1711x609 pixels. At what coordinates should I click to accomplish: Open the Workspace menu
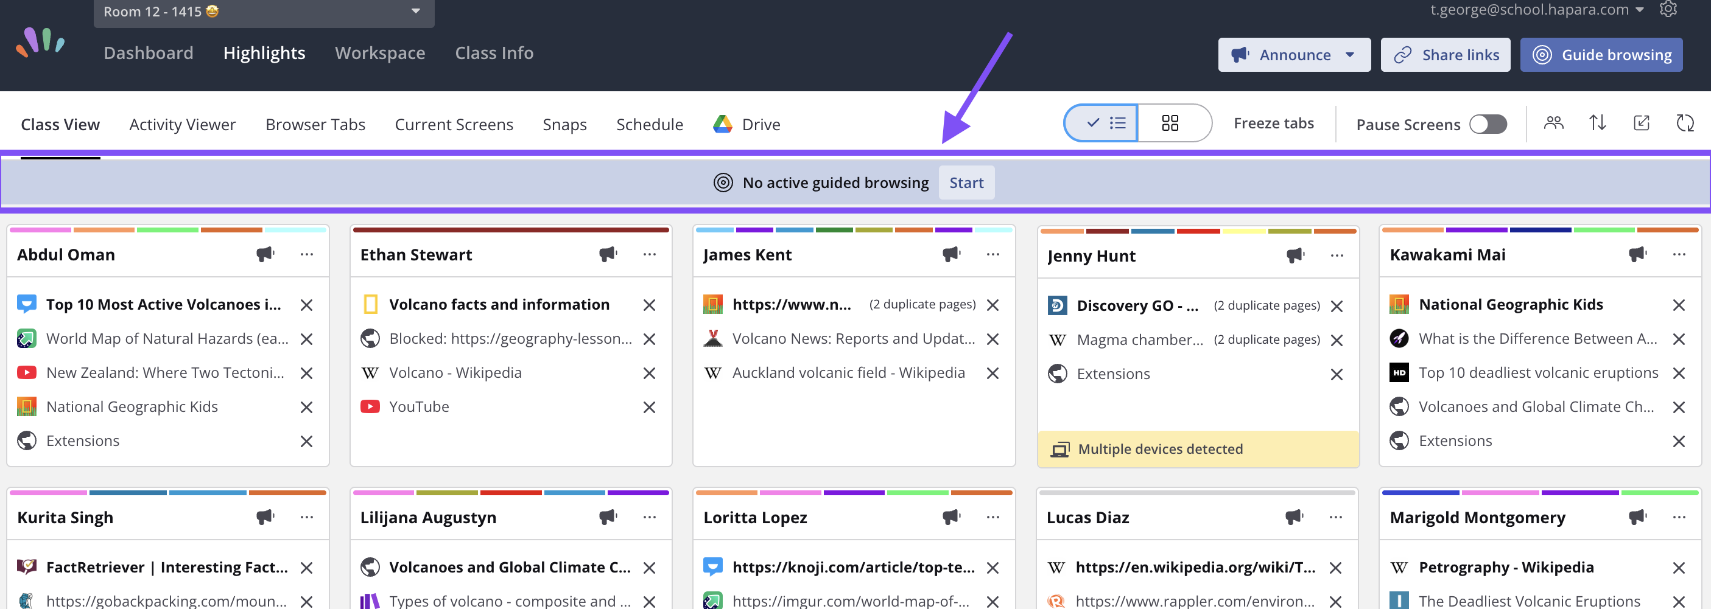click(380, 53)
